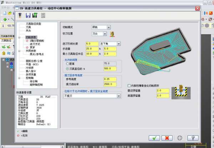The image size is (214, 148).
Task: Click the 参考高度 field showing 0.25
Action: [x=110, y=79]
